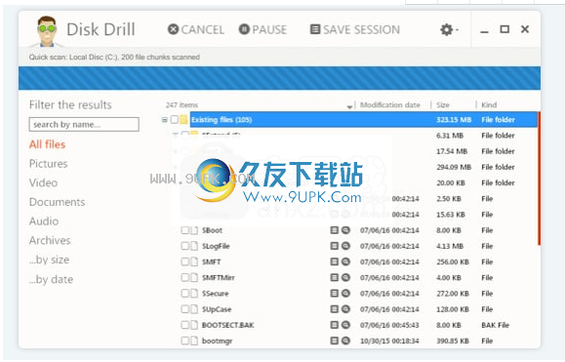This screenshot has width=565, height=362.
Task: Open hex view icon for BOOTSECT.BAK
Action: point(334,325)
